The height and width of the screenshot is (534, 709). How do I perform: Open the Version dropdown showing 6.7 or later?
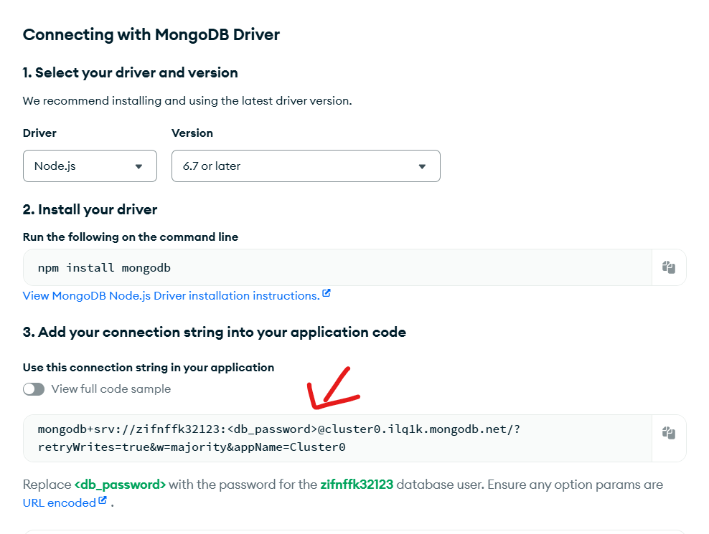pos(306,166)
